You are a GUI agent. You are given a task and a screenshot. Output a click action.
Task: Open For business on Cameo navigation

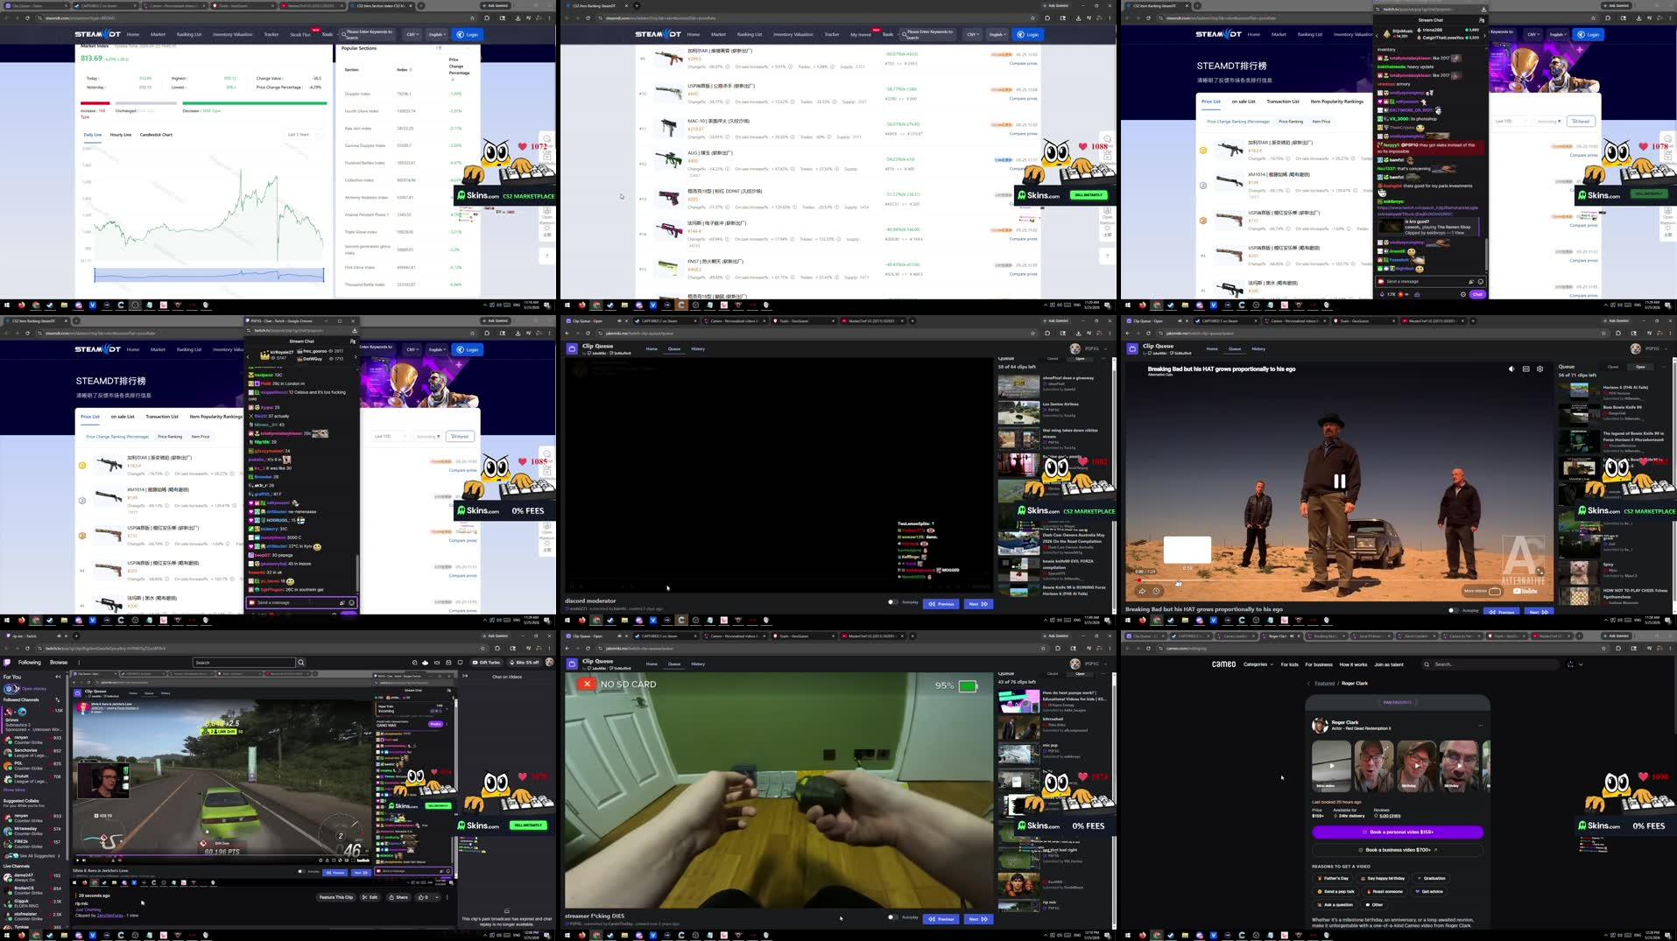(x=1318, y=664)
